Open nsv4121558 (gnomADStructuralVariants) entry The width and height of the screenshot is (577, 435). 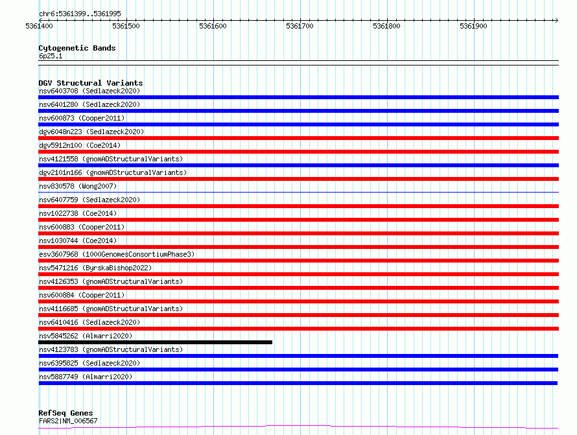pos(111,159)
